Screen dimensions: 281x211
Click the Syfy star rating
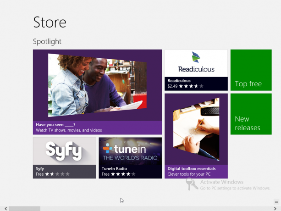tap(57, 174)
